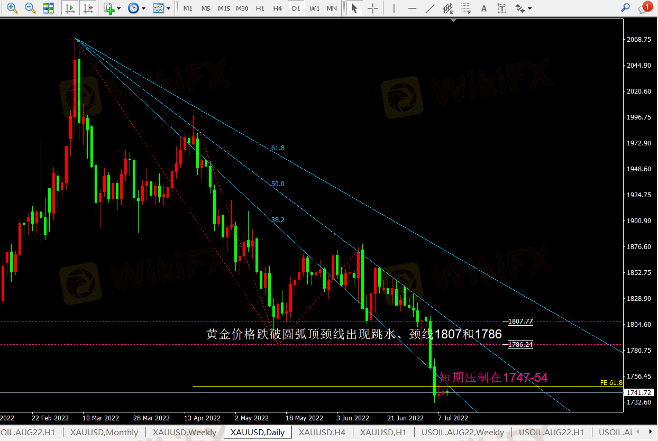Expand the indicators list dropdown
658x441 pixels.
[118, 8]
